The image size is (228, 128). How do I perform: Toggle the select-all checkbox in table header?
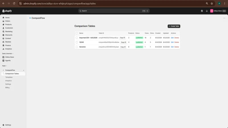pos(77,33)
